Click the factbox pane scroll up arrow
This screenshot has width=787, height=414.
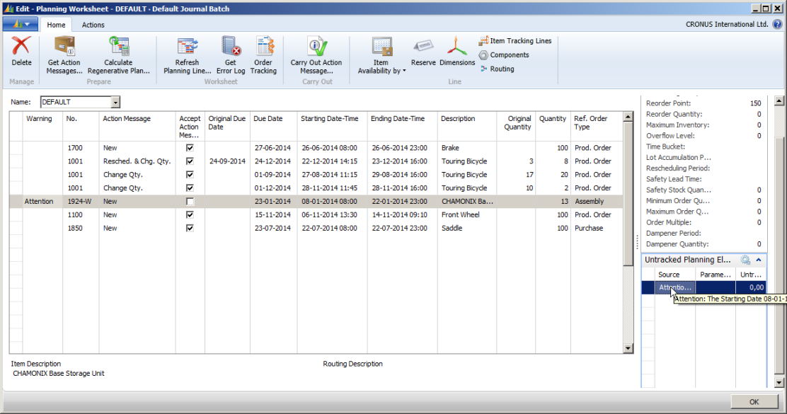click(779, 100)
